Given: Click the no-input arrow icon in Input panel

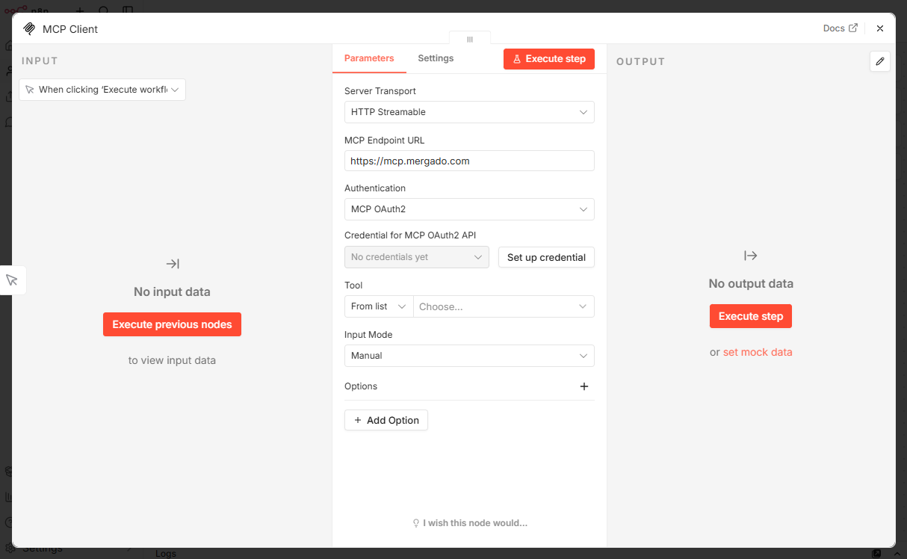Looking at the screenshot, I should (x=173, y=264).
